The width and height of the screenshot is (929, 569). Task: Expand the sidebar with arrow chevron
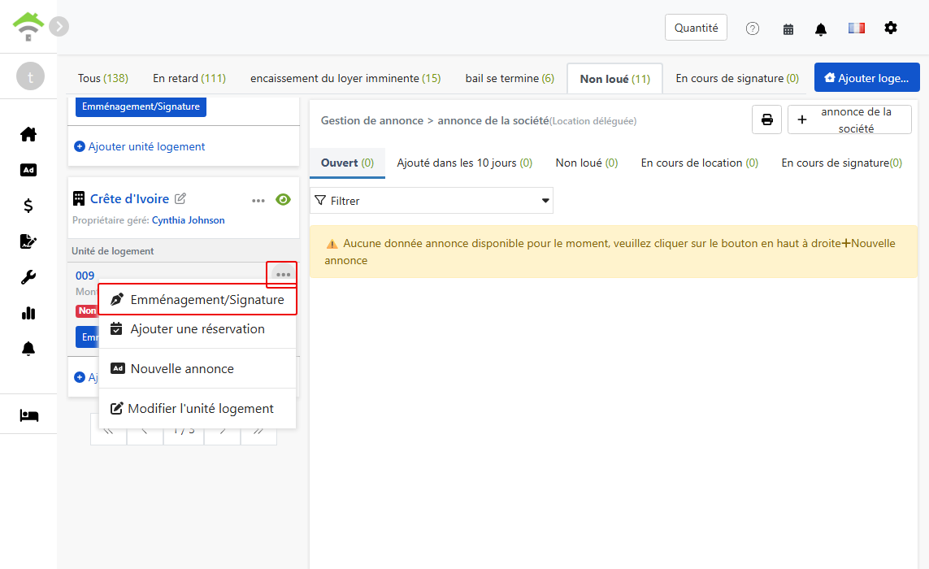pos(59,26)
